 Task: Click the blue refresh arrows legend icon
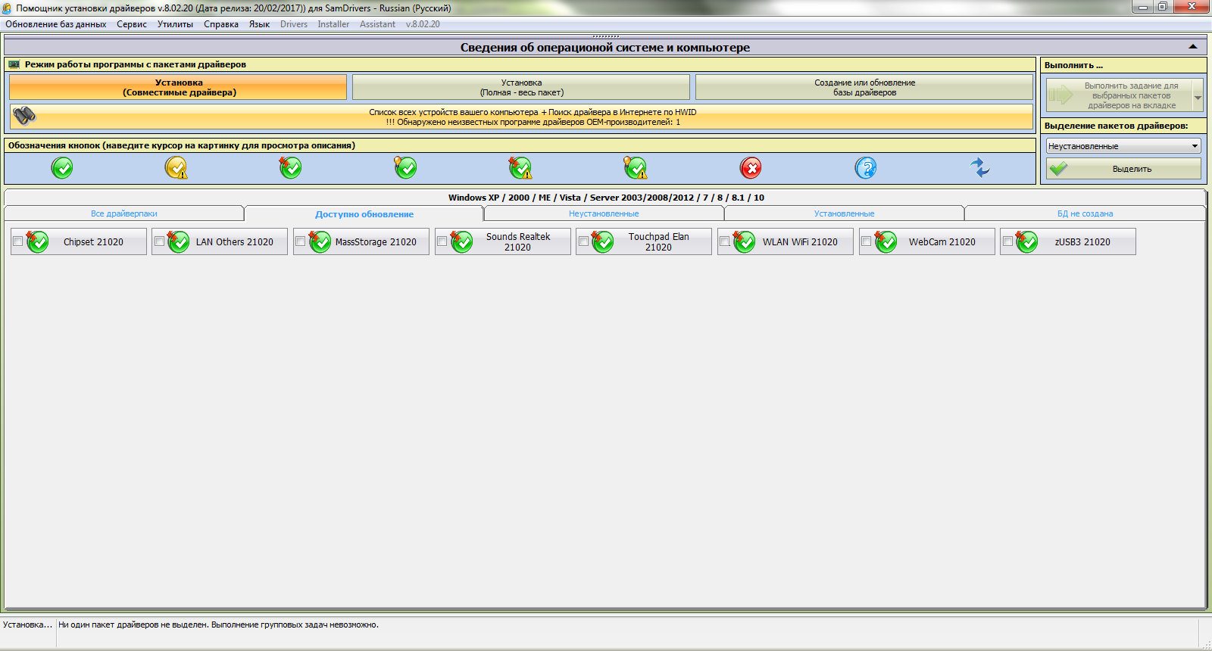[x=979, y=167]
